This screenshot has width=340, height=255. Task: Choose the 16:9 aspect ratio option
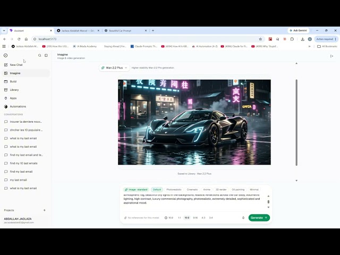(x=186, y=218)
